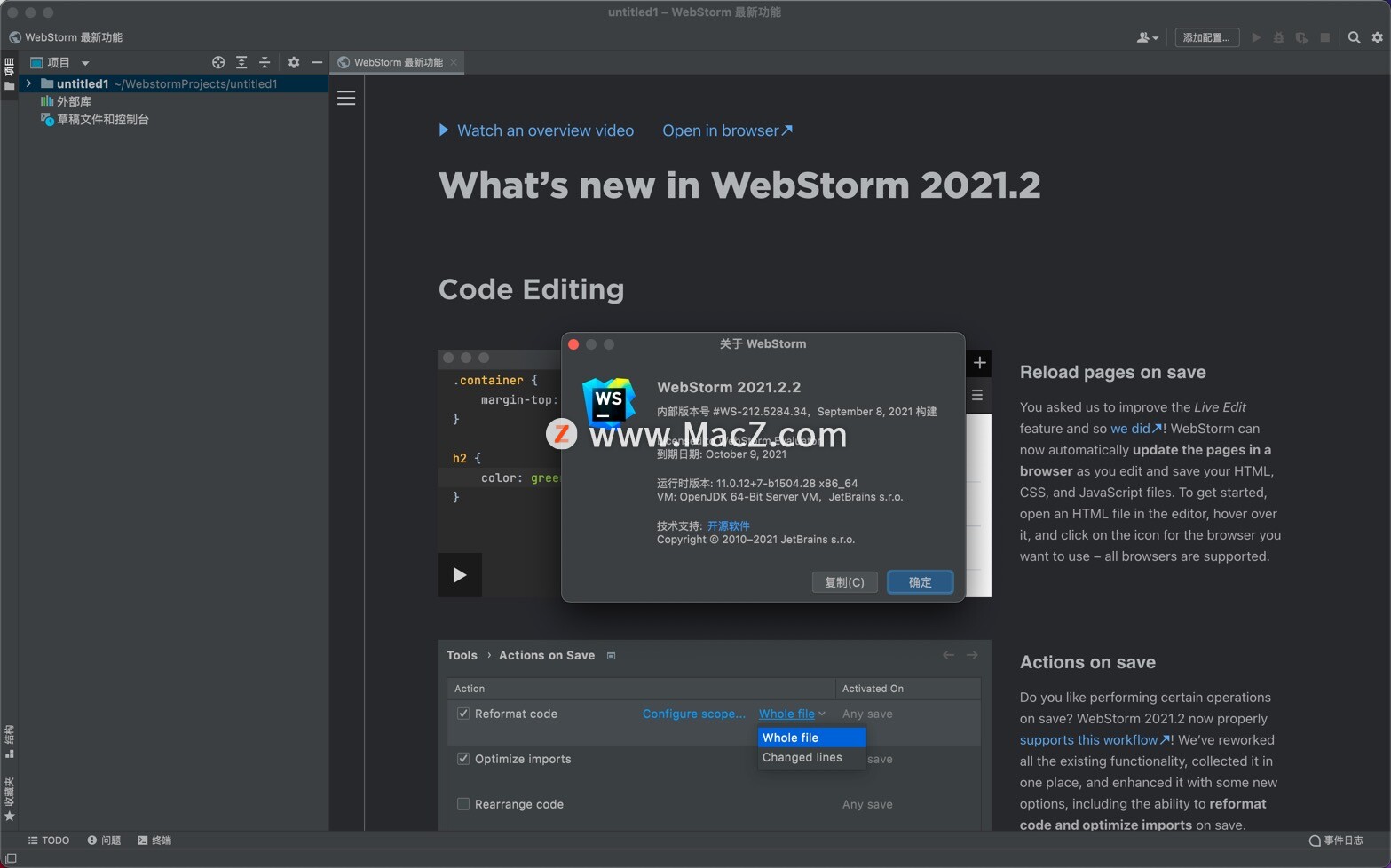Click the tool window toggle icon at bottom left
The image size is (1391, 868).
11,858
